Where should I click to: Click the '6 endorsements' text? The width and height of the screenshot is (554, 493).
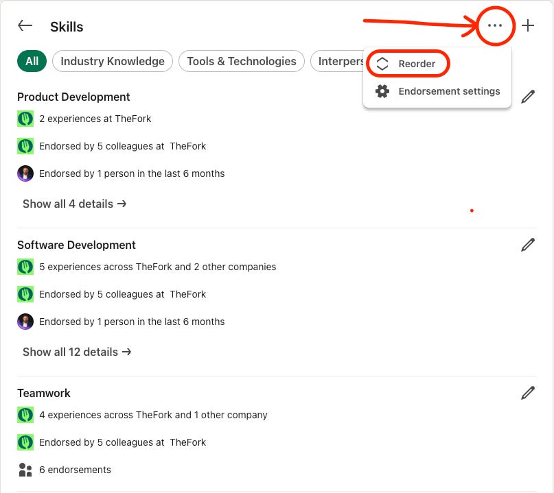coord(75,470)
